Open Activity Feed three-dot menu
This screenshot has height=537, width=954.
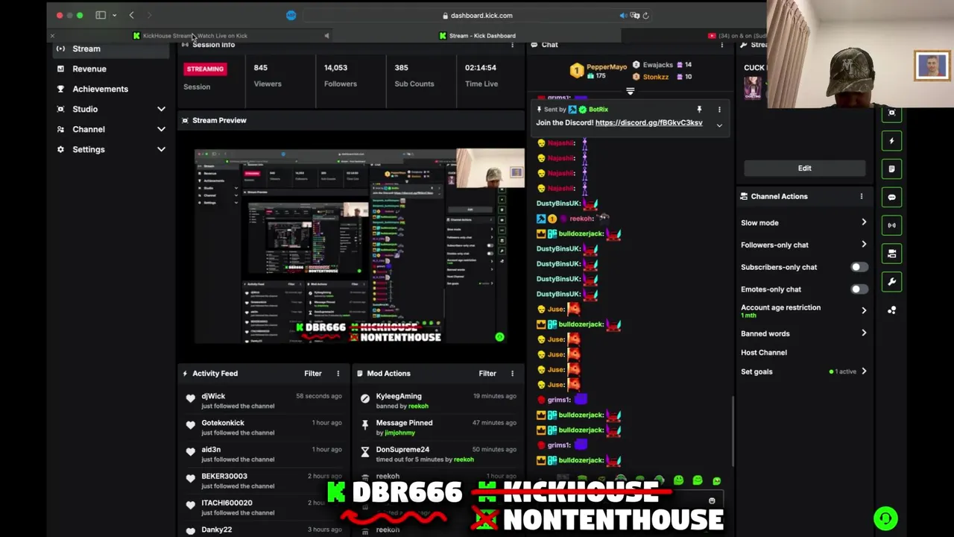[338, 374]
